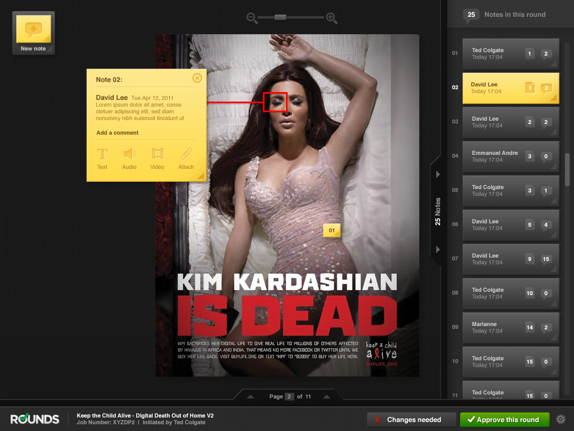Click David Lee name in Note 02 popup
The width and height of the screenshot is (574, 431).
[112, 98]
